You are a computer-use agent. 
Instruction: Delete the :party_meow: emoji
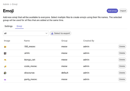coord(122,79)
